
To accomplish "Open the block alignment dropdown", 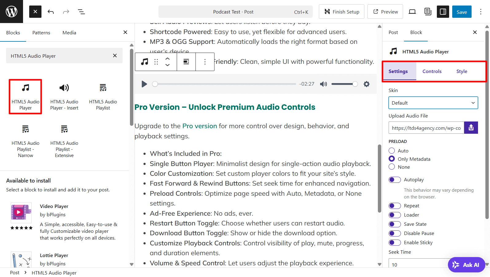I will click(x=186, y=62).
